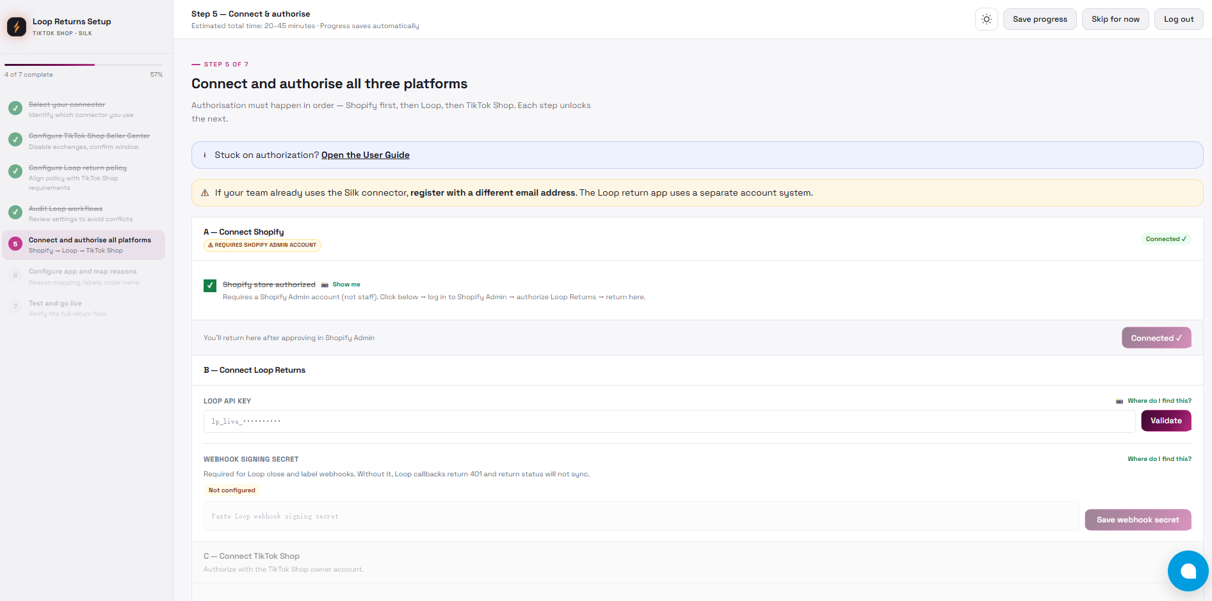Validate the Loop API key

click(x=1166, y=421)
